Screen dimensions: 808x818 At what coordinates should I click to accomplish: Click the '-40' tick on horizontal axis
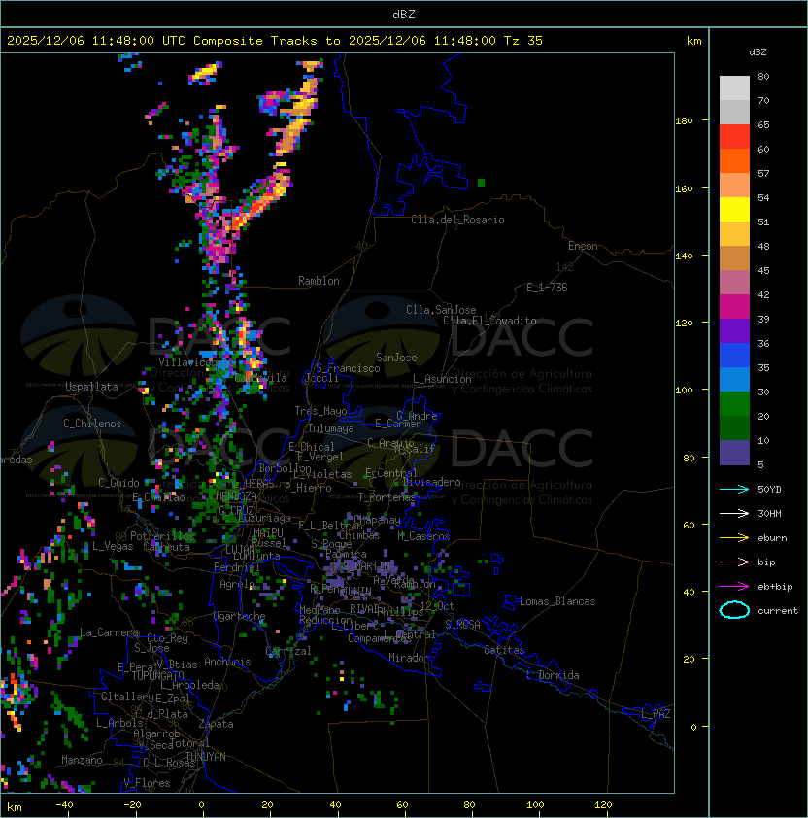(x=64, y=805)
